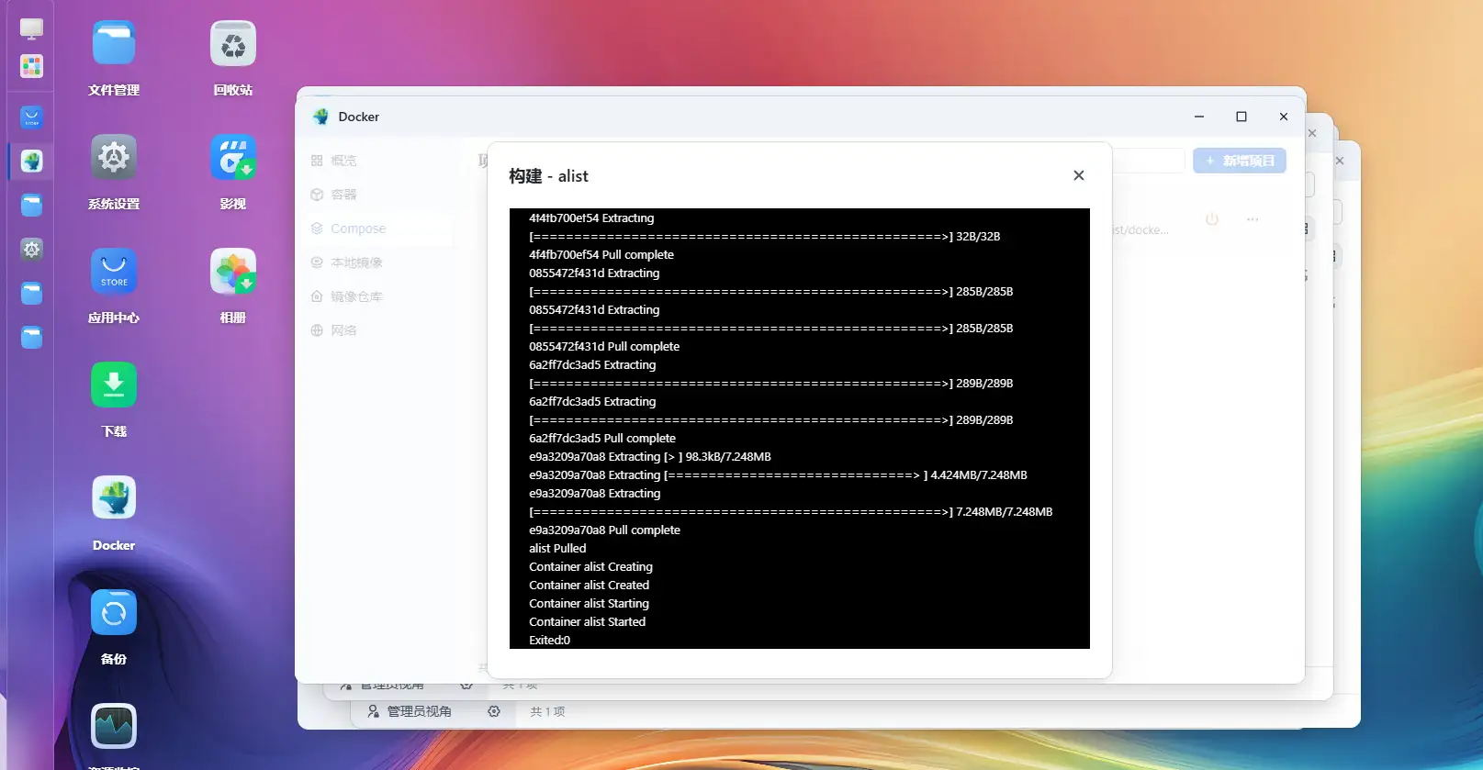Click the app launcher grid icon in dock
Image resolution: width=1483 pixels, height=770 pixels.
coord(32,66)
